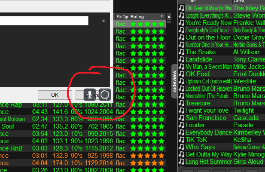Open the Rating column header dropdown arrow
This screenshot has width=265, height=172.
(x=161, y=16)
